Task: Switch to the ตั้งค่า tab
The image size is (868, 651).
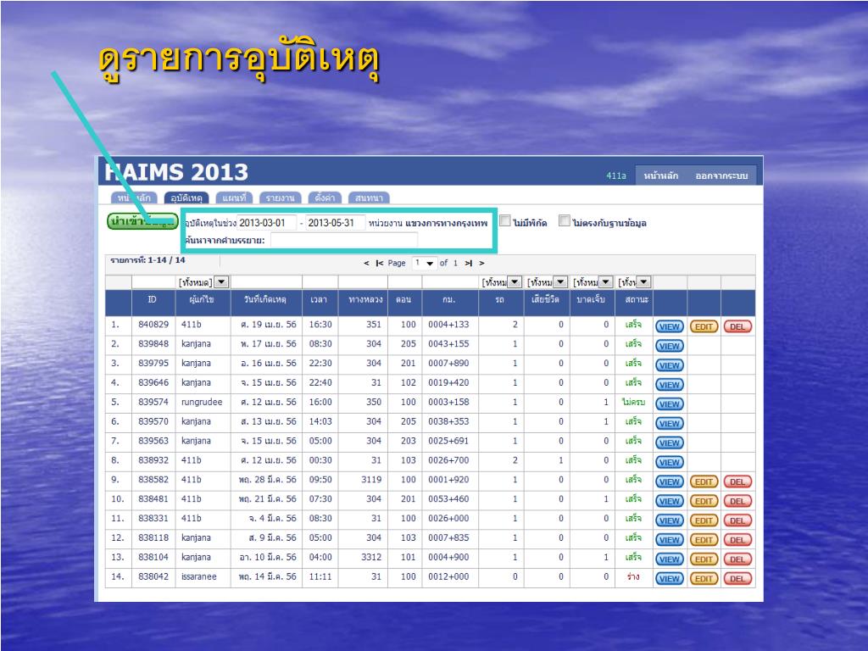Action: click(x=325, y=198)
